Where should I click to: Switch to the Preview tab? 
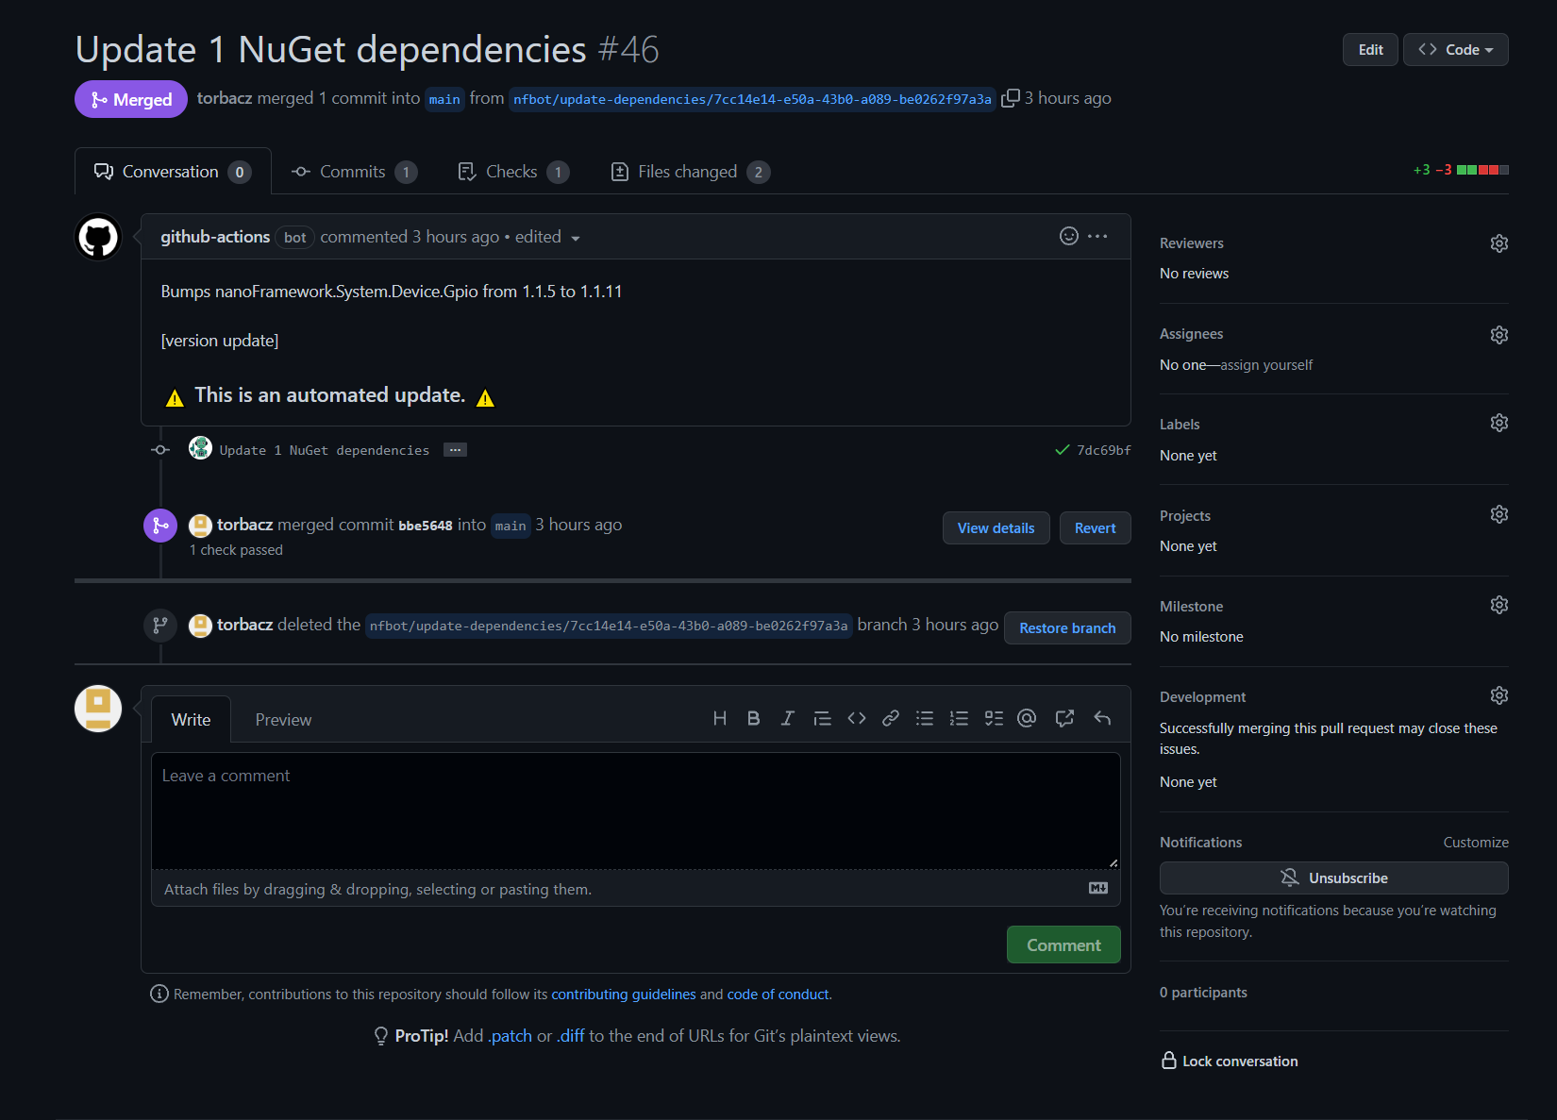pos(282,719)
